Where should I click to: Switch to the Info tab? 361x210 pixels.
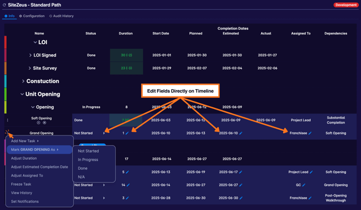10,16
